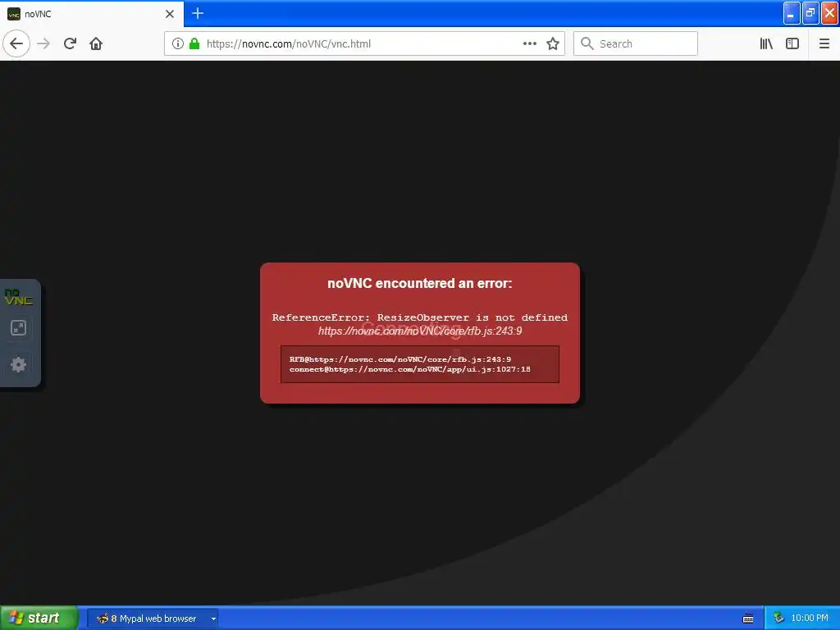Click the noVNC logo in control bar
This screenshot has height=630, width=840.
(x=19, y=297)
